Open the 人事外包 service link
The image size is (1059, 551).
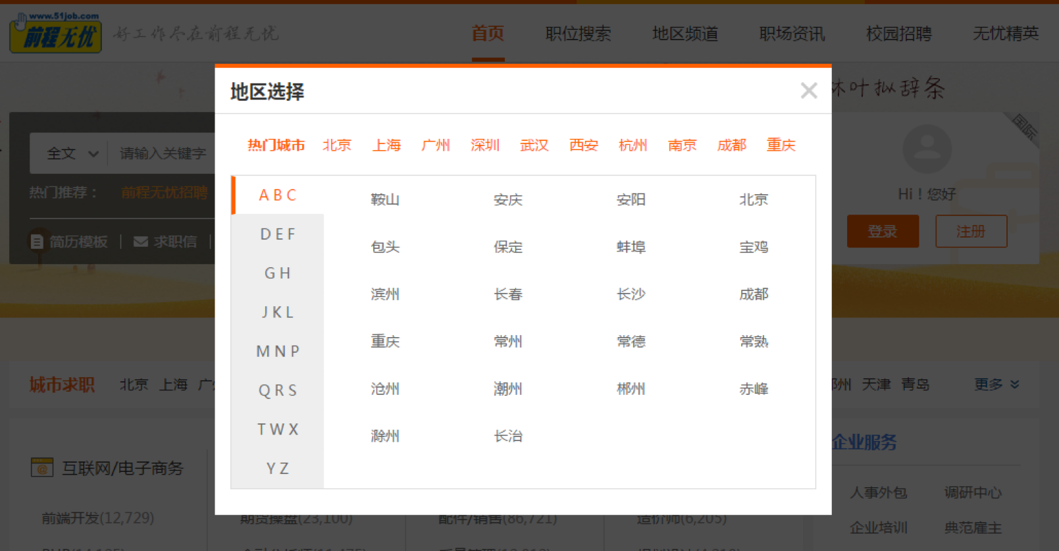pos(879,492)
